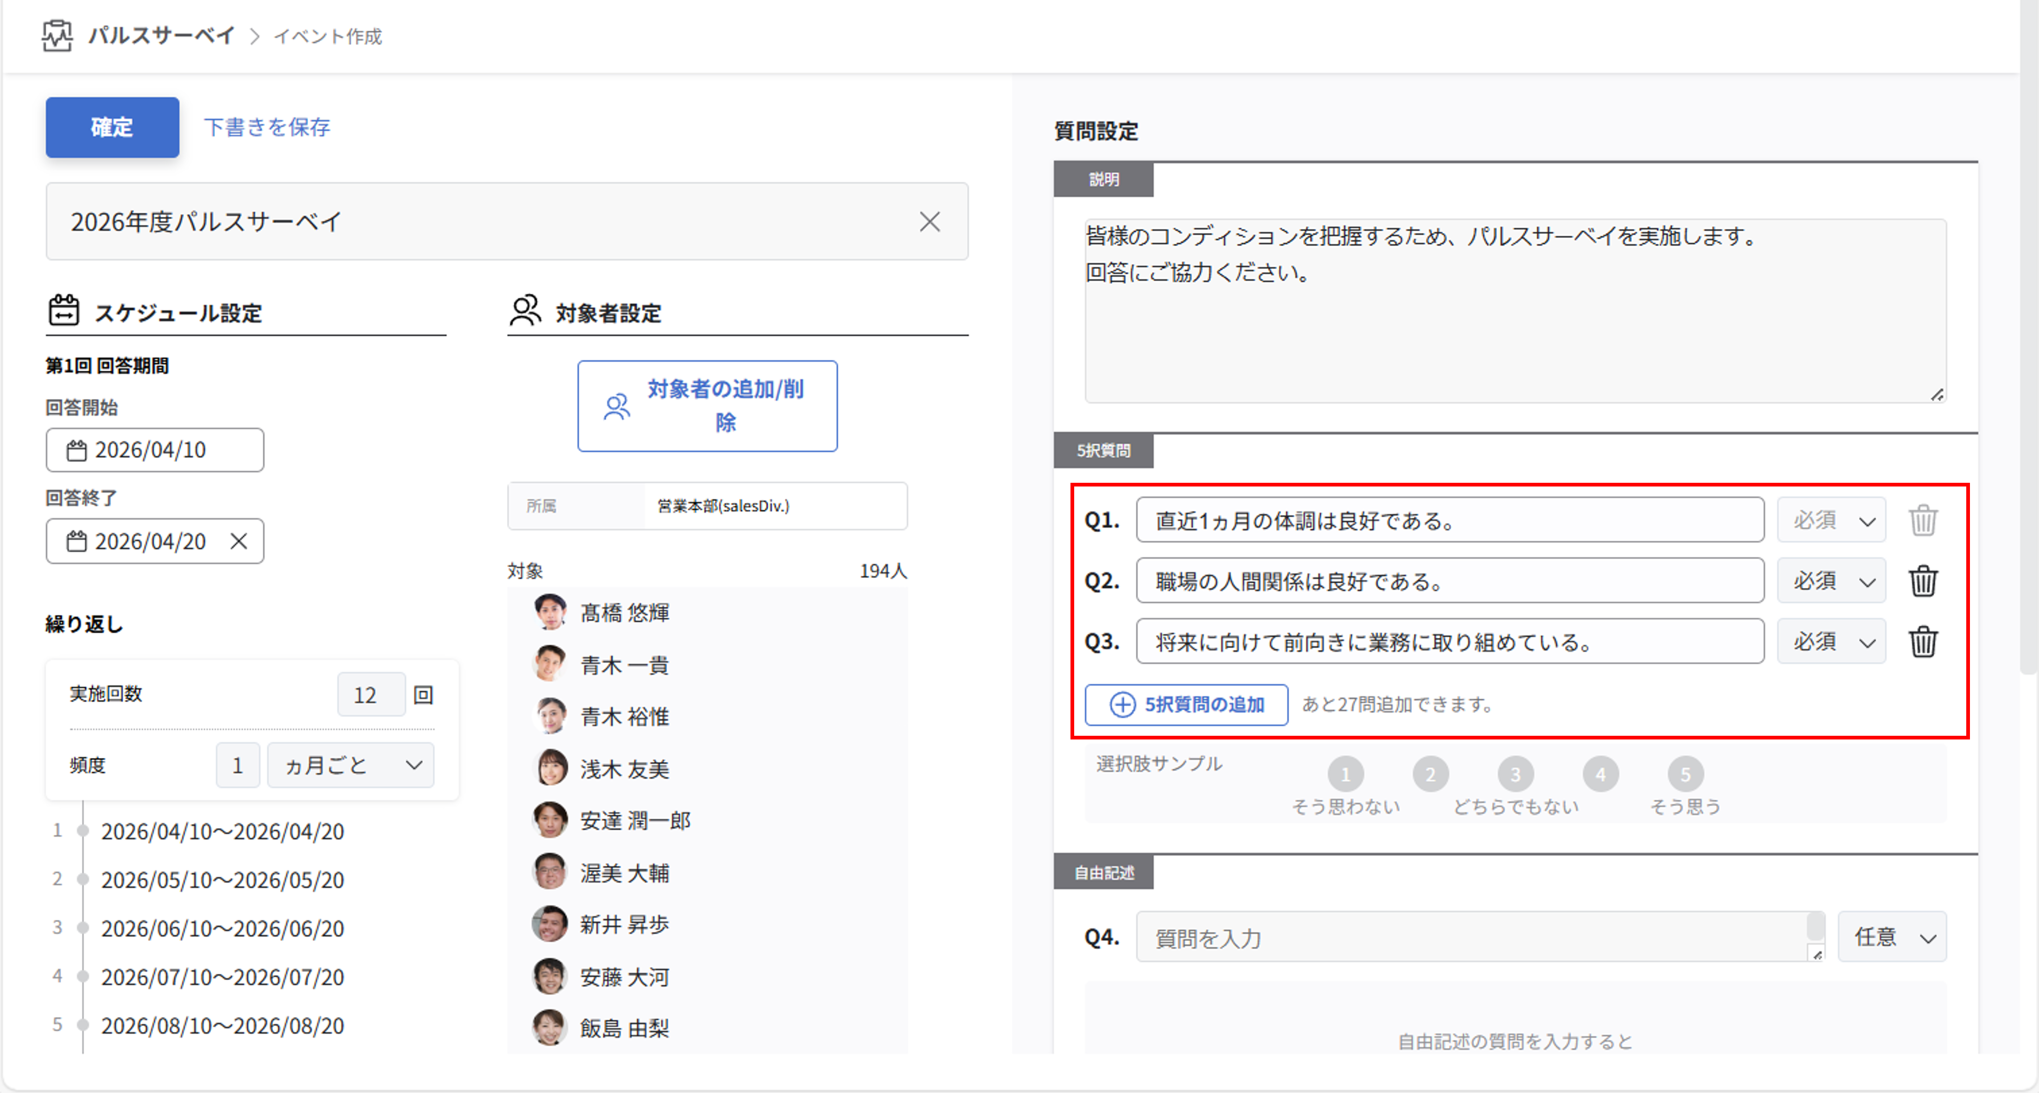Delete question Q1 with its trash icon
The width and height of the screenshot is (2039, 1093).
pyautogui.click(x=1924, y=520)
